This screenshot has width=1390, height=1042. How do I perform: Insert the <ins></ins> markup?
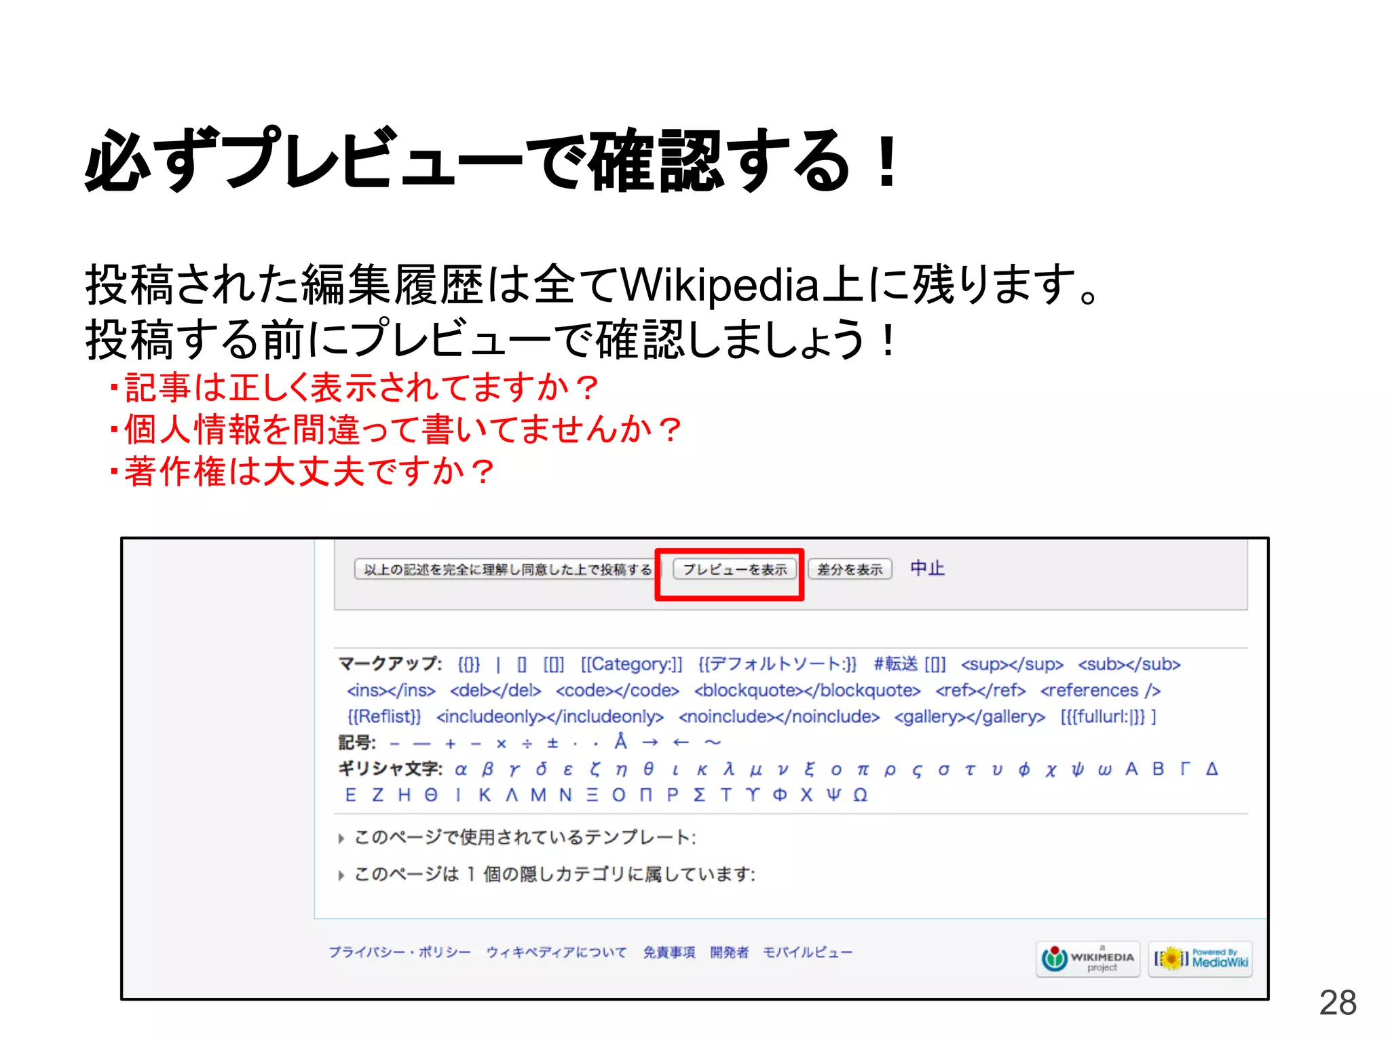pos(391,691)
